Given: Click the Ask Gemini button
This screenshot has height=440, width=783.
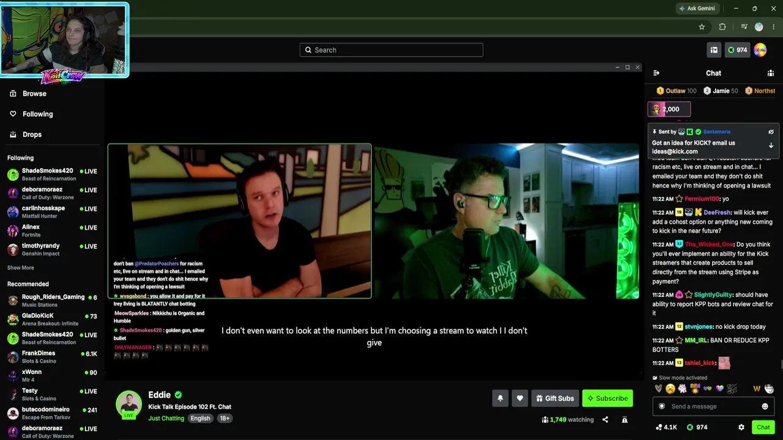Looking at the screenshot, I should (x=697, y=9).
